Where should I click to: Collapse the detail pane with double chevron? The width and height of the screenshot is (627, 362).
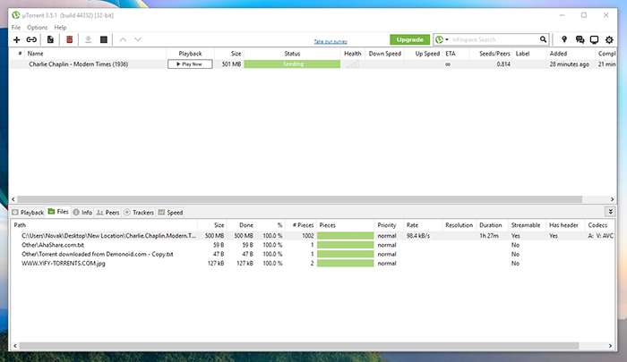click(610, 212)
